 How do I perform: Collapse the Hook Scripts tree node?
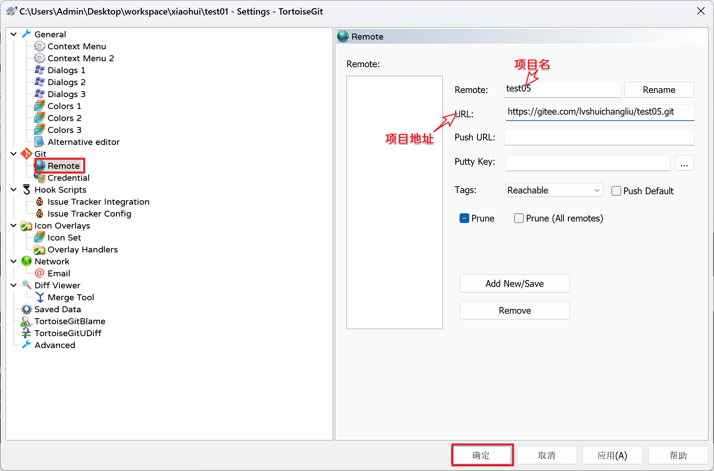pyautogui.click(x=14, y=189)
